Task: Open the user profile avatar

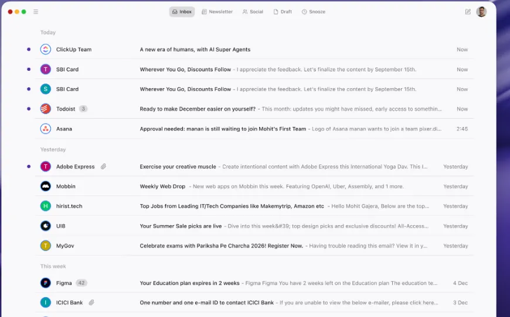Action: (x=481, y=12)
